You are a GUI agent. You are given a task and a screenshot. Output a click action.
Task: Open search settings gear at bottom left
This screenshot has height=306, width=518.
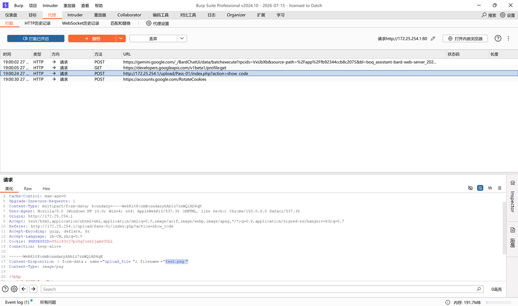[14, 289]
